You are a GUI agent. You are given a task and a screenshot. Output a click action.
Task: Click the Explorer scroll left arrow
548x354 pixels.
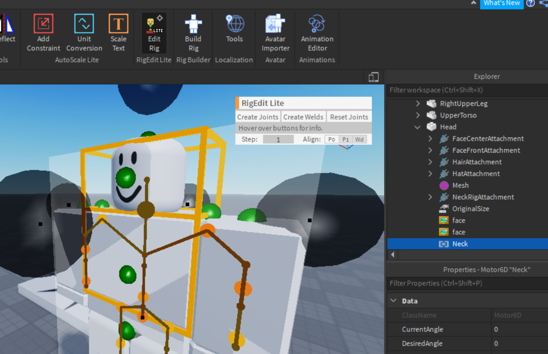click(x=393, y=255)
